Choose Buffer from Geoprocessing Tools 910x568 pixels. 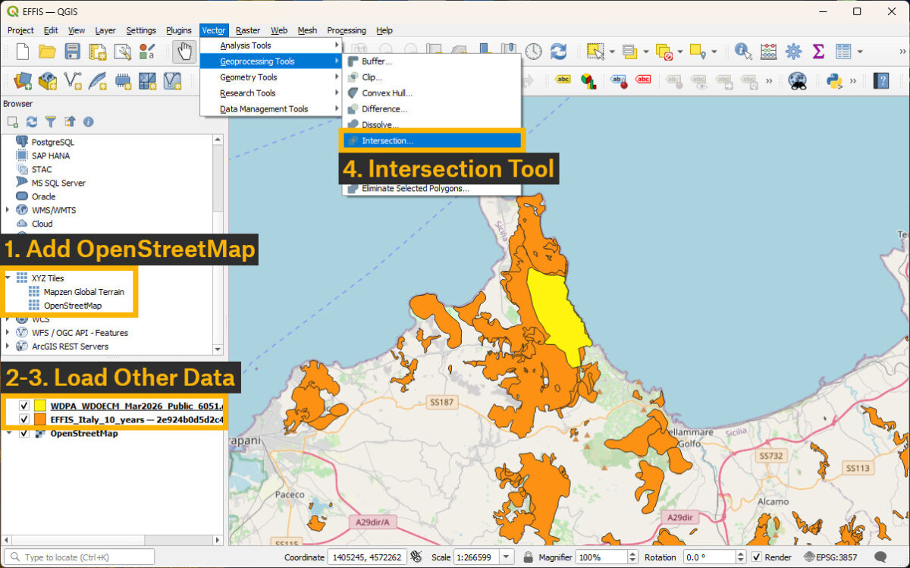(x=432, y=61)
